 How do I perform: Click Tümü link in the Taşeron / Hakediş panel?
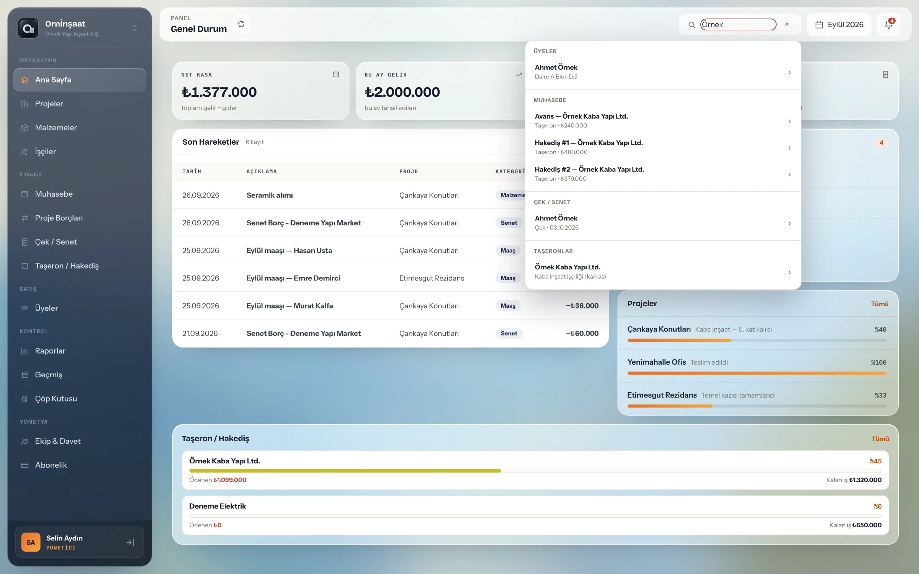(880, 439)
